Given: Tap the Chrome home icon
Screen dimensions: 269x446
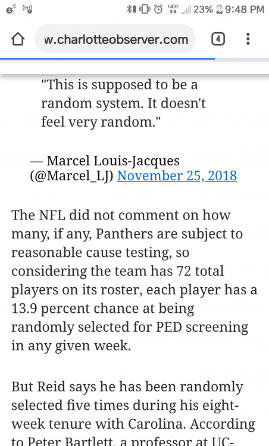Looking at the screenshot, I should (18, 39).
